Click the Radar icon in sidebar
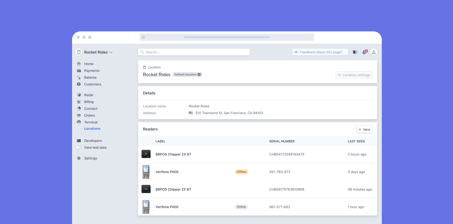This screenshot has height=224, width=453. pyautogui.click(x=79, y=95)
